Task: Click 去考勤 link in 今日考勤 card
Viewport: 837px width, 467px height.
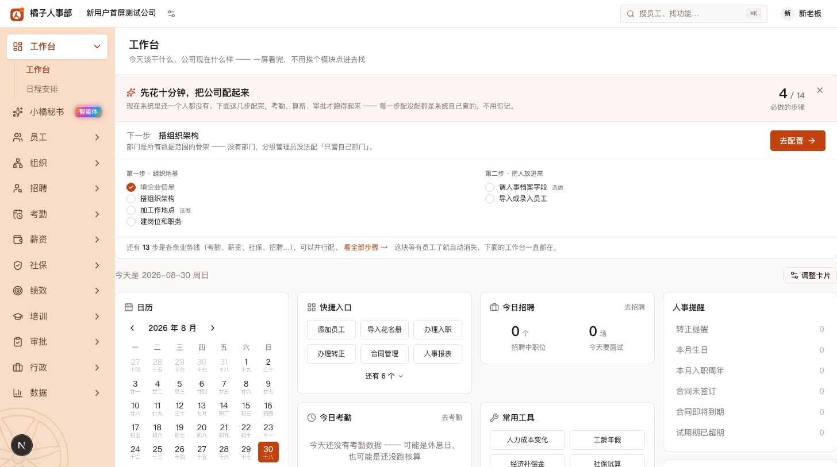Action: pyautogui.click(x=452, y=418)
